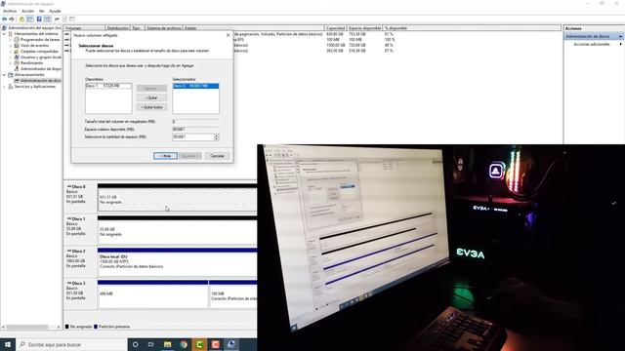Screen dimensions: 625x351
Task: Select Rendimiento in tree
Action: click(x=31, y=62)
